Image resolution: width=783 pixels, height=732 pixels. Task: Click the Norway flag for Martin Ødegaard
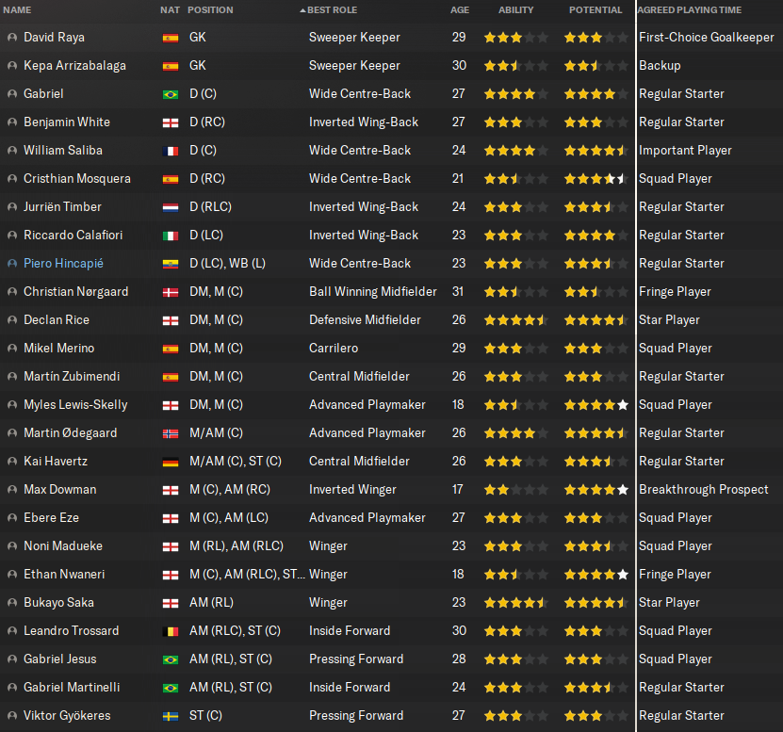point(171,433)
